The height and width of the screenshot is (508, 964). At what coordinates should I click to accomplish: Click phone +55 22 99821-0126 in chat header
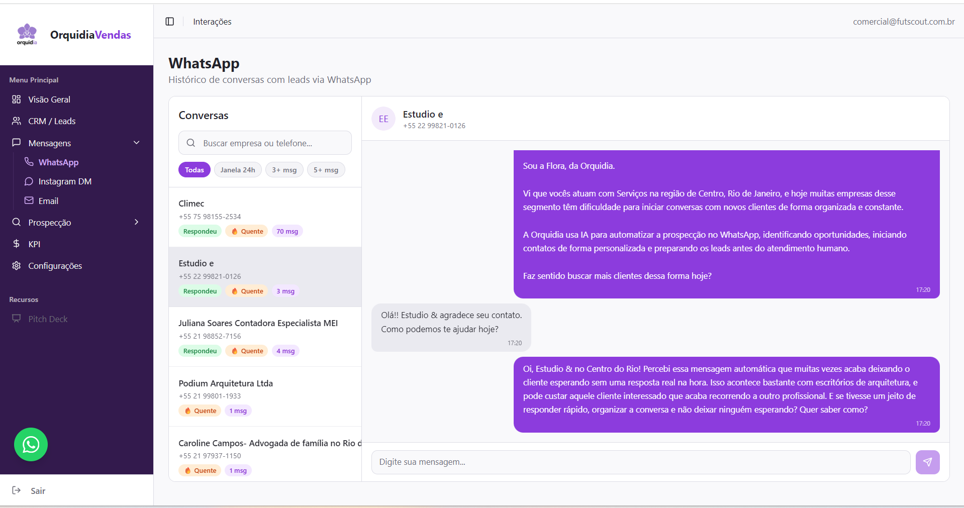point(434,126)
